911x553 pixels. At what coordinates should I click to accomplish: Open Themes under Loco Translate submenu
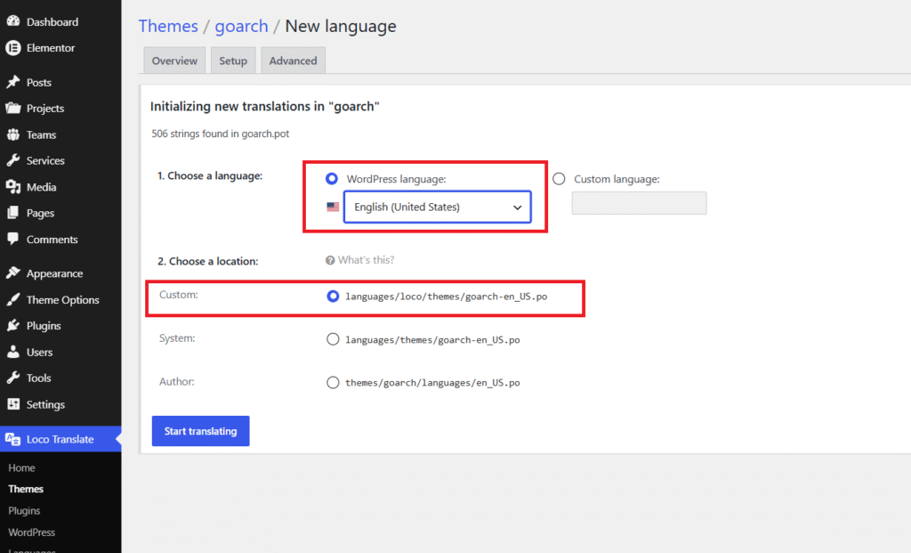tap(26, 489)
